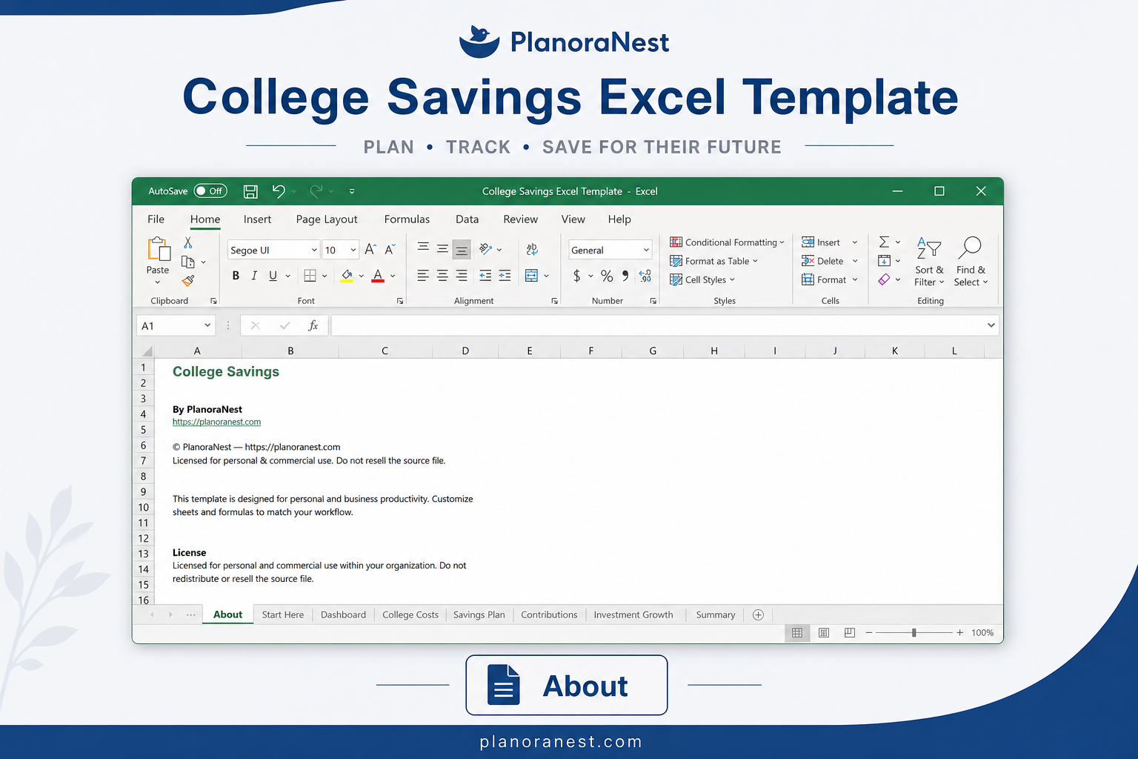Toggle Align Right horizontal alignment
The image size is (1138, 759).
click(x=462, y=276)
